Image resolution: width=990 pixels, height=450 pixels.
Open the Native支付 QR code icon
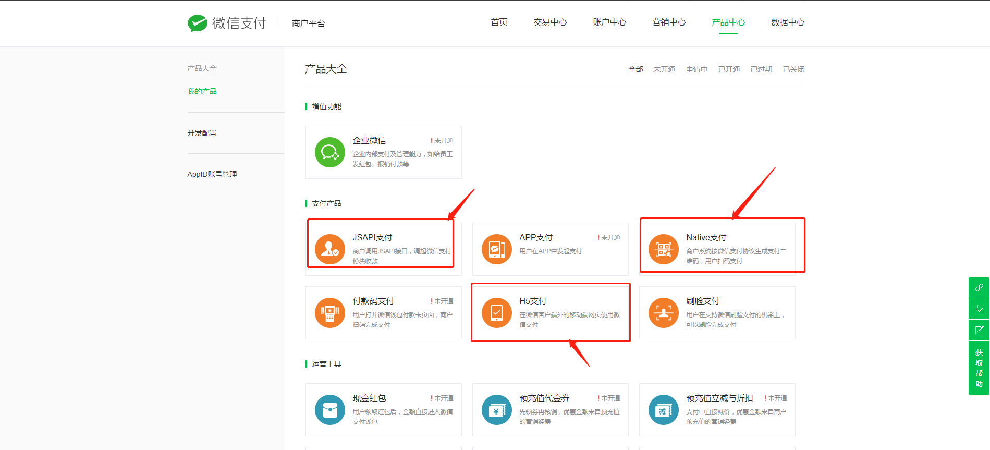pyautogui.click(x=664, y=249)
